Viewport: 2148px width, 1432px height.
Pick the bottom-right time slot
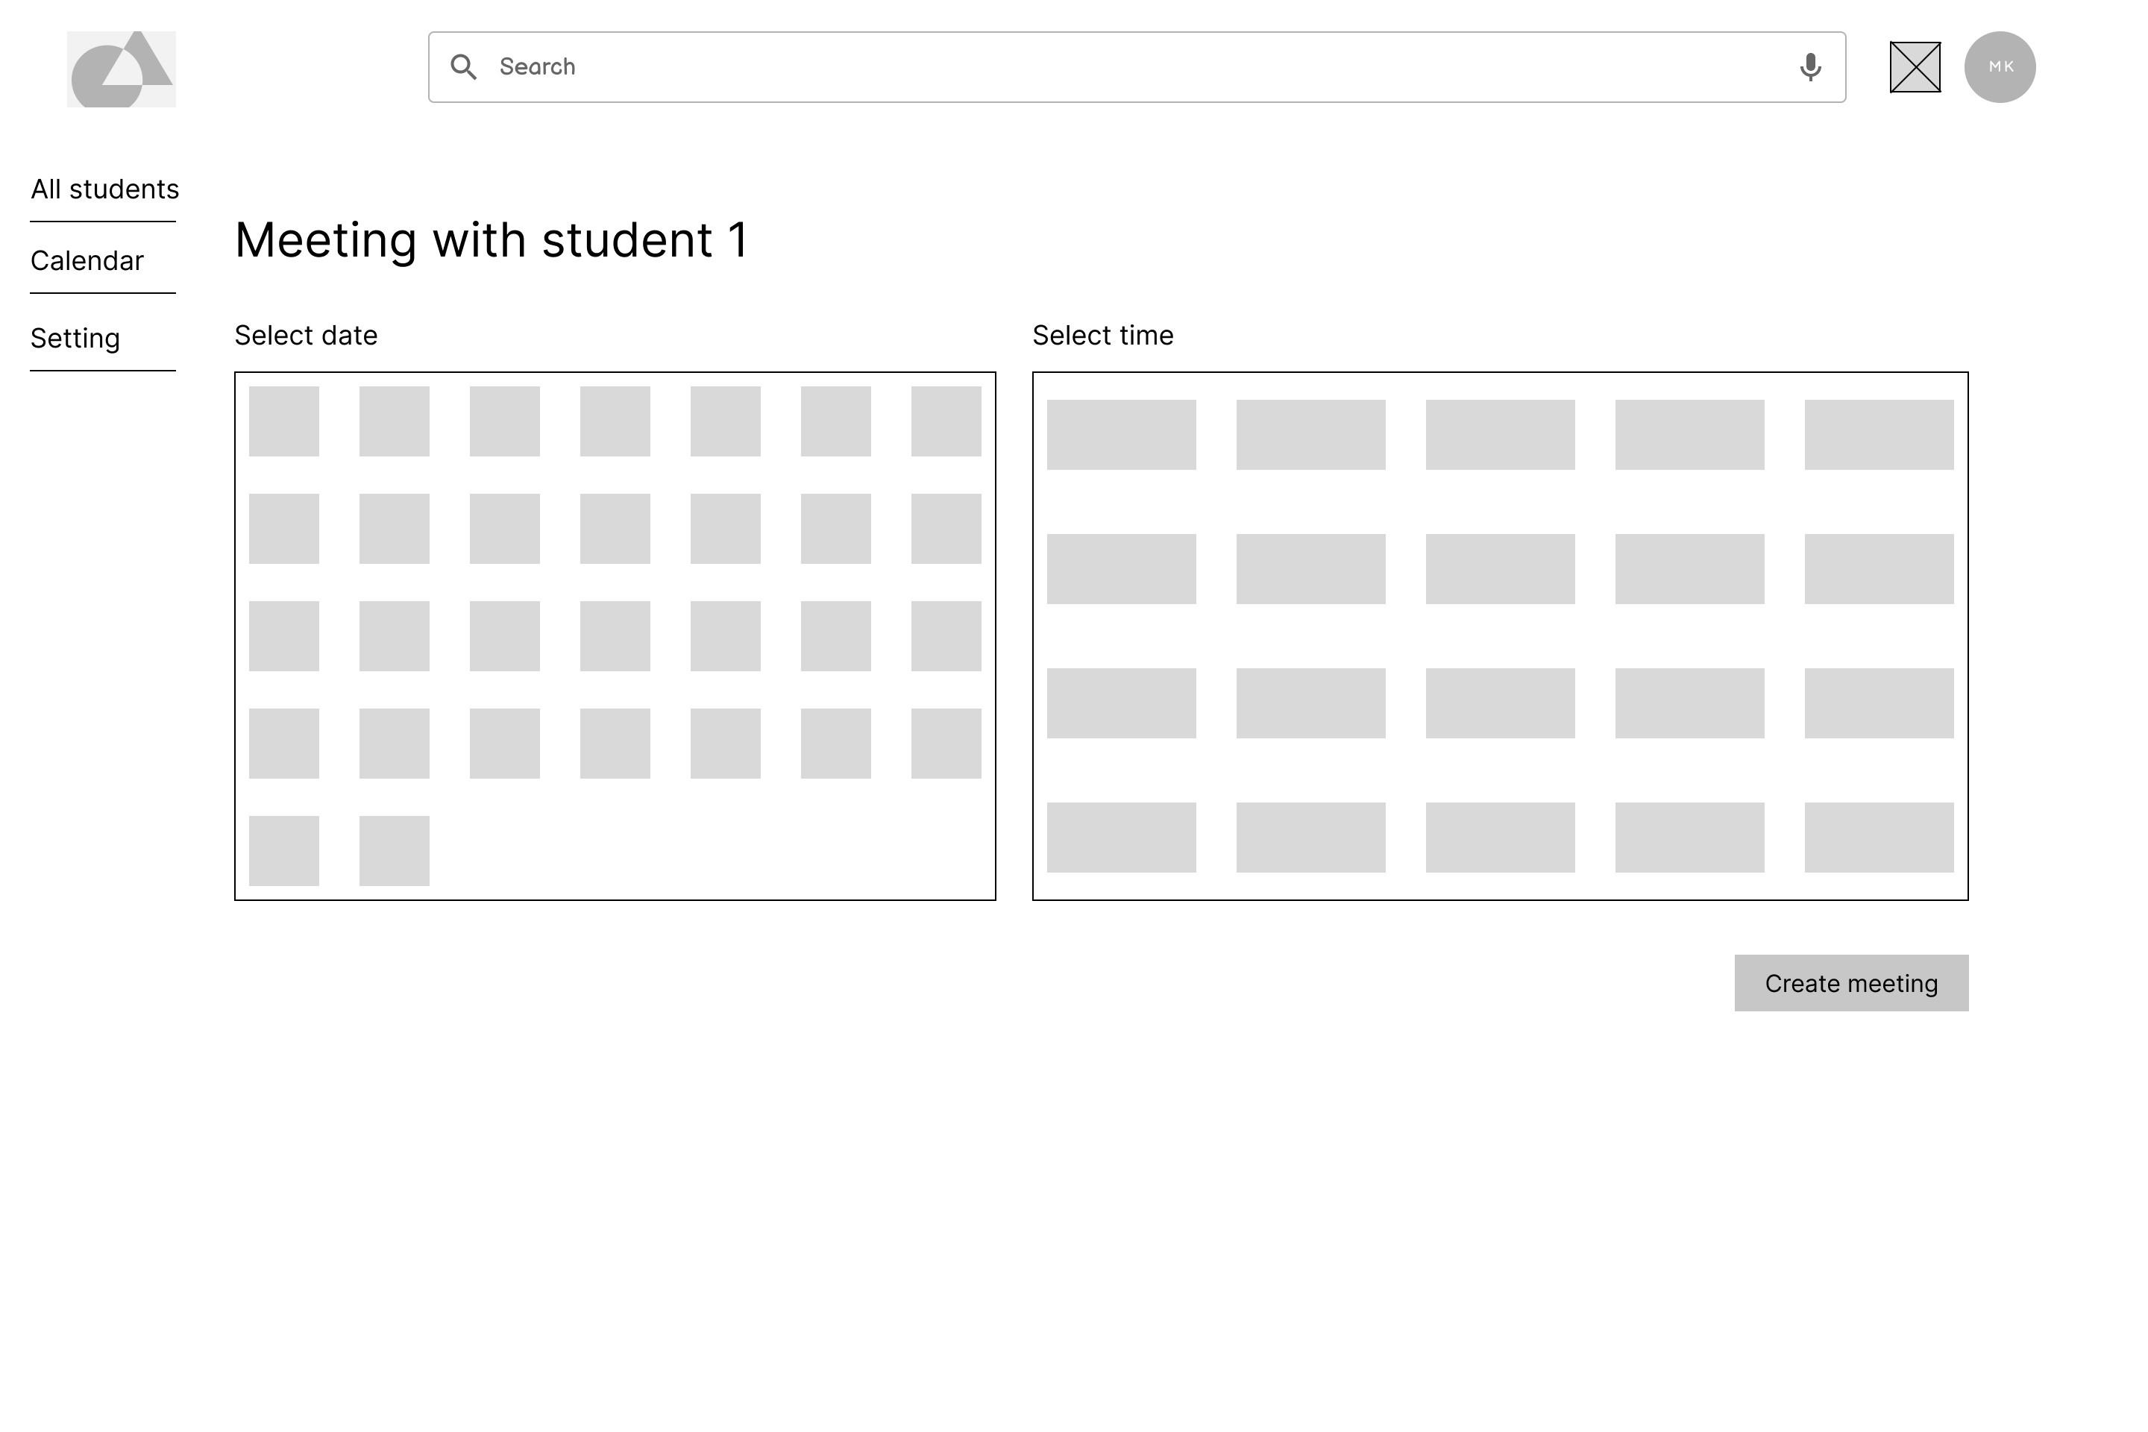pyautogui.click(x=1878, y=838)
